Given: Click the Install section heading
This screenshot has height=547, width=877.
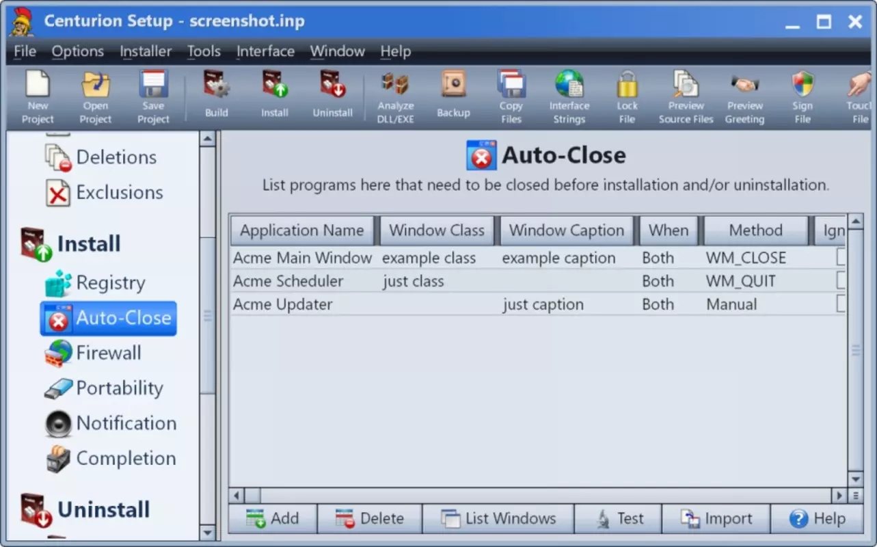Looking at the screenshot, I should point(70,244).
